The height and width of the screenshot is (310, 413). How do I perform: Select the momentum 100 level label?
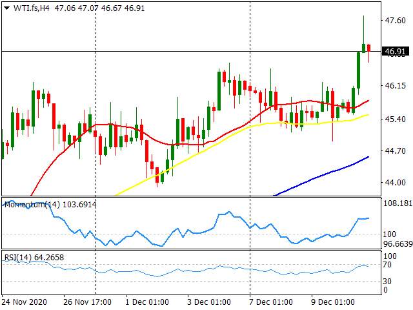tap(389, 234)
